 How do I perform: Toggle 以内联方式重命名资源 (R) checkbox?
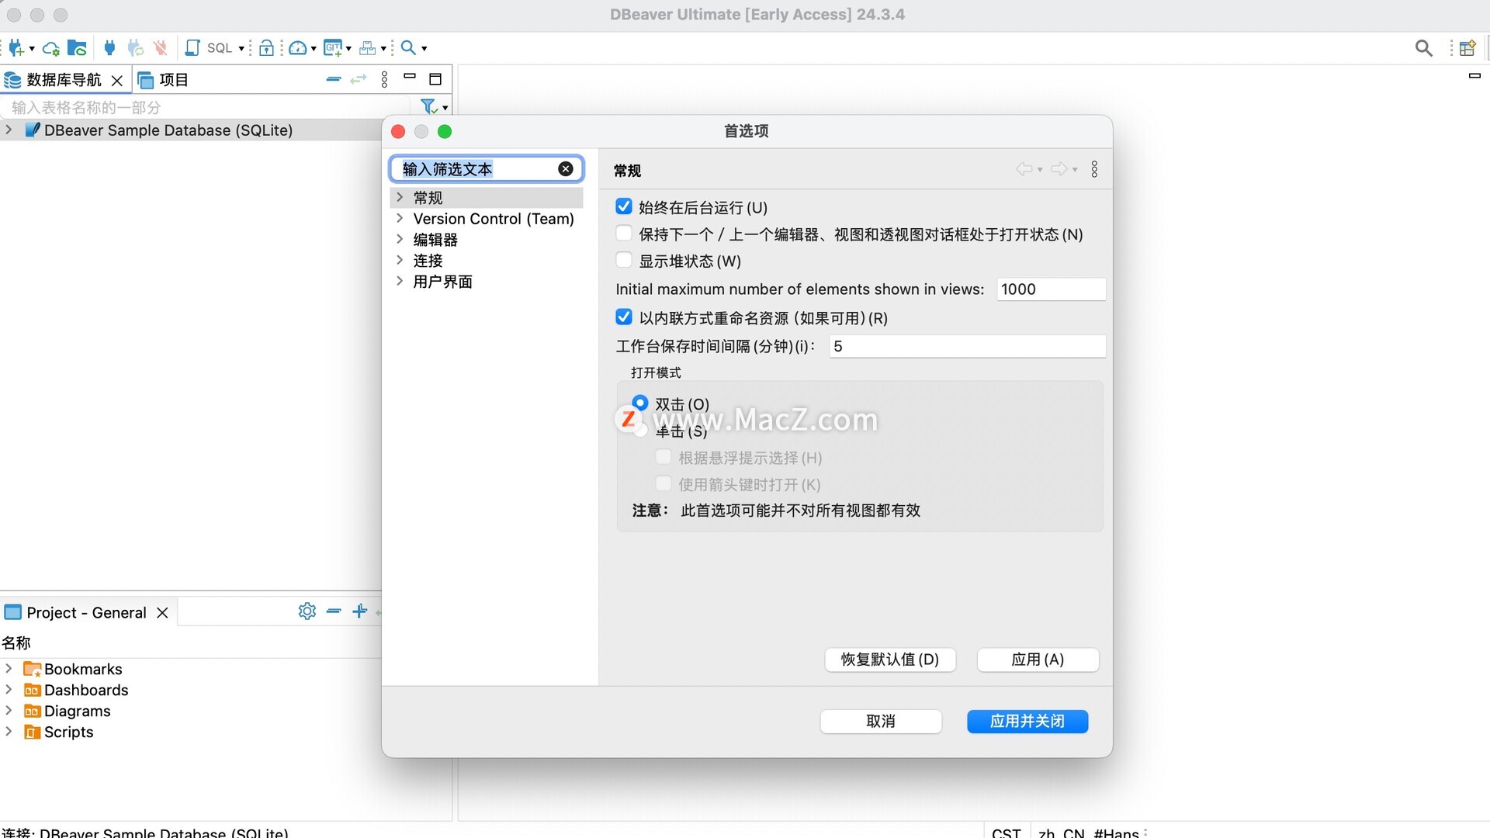[624, 317]
